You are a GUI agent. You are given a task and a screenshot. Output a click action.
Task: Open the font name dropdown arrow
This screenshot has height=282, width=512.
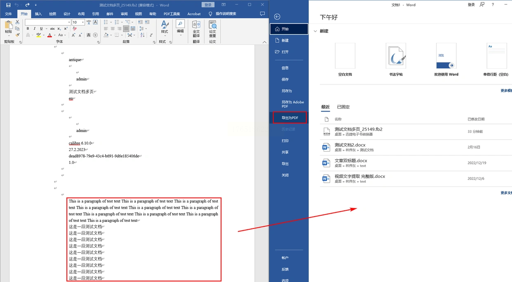69,22
